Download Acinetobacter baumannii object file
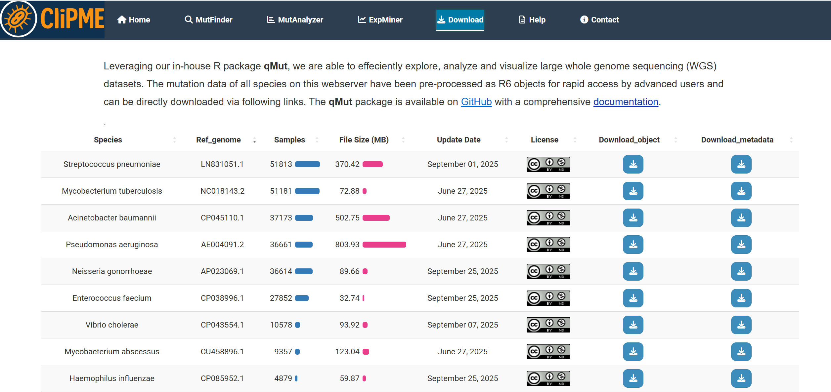831x392 pixels. pyautogui.click(x=633, y=218)
